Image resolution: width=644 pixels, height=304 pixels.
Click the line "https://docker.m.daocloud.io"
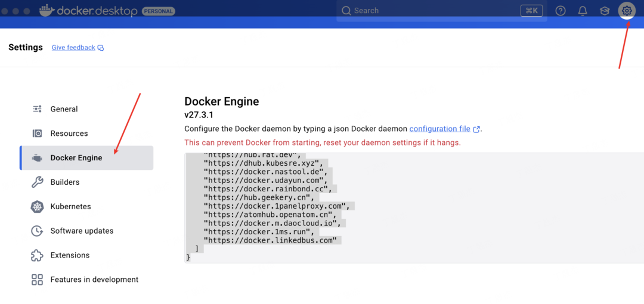pyautogui.click(x=273, y=223)
